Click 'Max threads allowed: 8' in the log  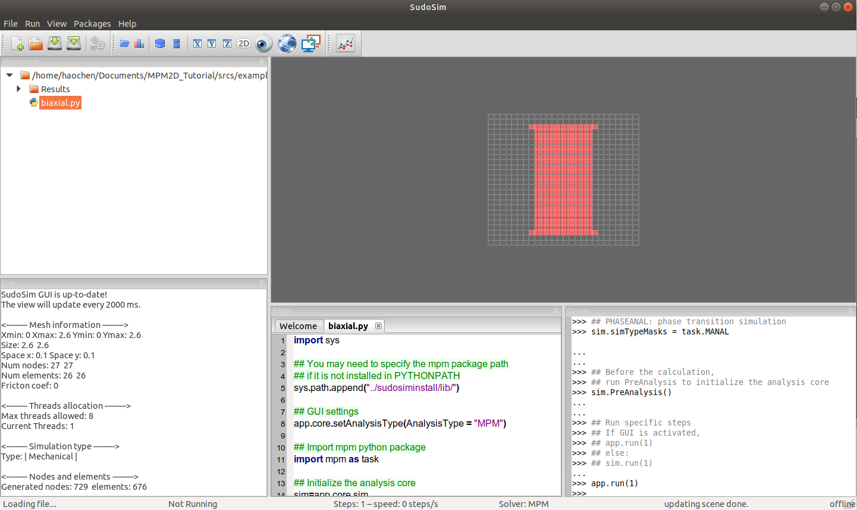click(47, 416)
